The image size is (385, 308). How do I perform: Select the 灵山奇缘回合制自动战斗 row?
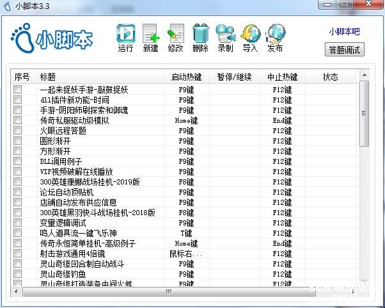(x=82, y=264)
